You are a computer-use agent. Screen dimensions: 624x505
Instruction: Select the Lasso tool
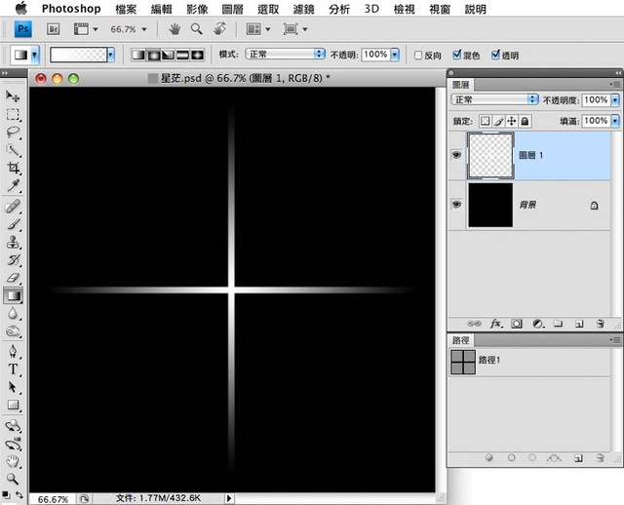13,133
